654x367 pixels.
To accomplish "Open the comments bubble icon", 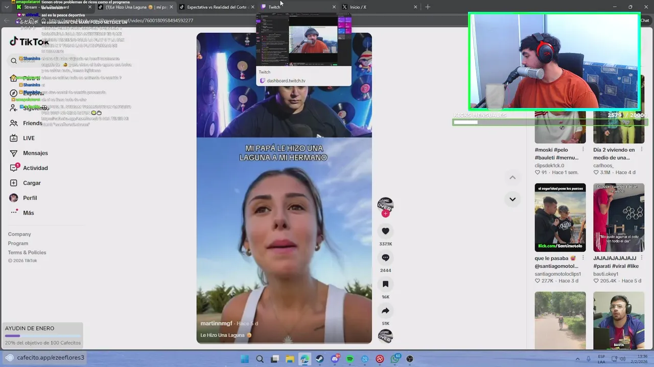I will tap(385, 257).
